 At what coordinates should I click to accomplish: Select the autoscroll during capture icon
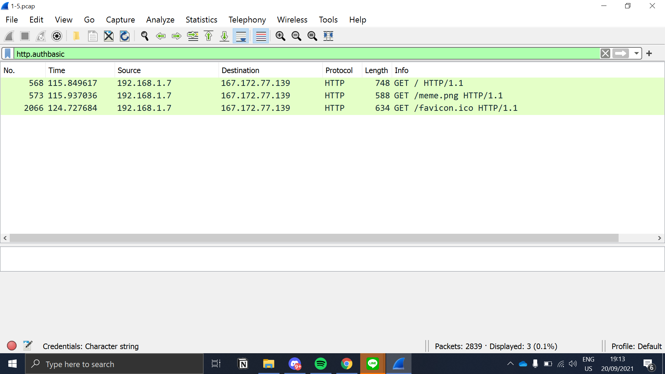tap(241, 36)
